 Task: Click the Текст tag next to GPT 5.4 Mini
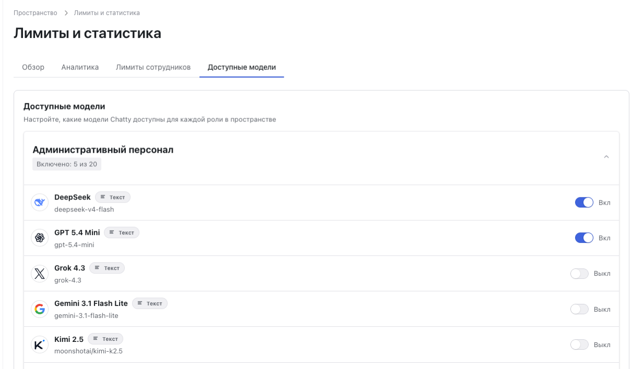point(122,232)
